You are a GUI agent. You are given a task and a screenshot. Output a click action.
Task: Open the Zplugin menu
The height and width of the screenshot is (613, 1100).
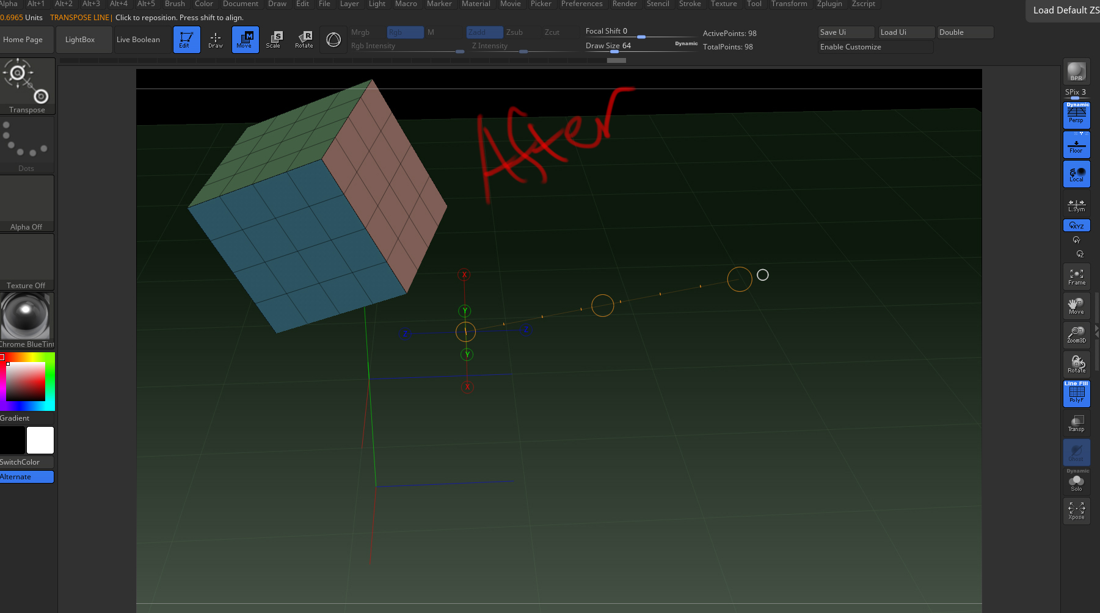pos(829,4)
